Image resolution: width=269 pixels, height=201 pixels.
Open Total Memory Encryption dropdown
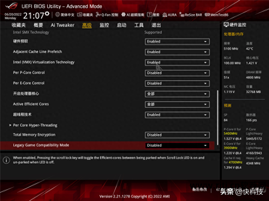point(177,135)
